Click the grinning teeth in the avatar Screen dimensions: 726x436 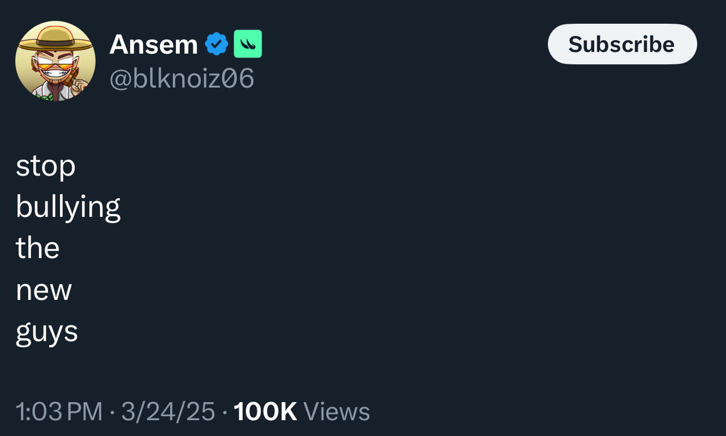click(55, 74)
